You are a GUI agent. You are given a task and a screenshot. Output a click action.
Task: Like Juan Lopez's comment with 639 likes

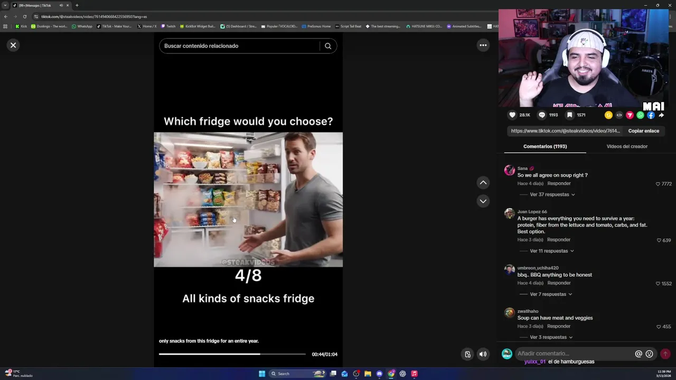click(659, 240)
